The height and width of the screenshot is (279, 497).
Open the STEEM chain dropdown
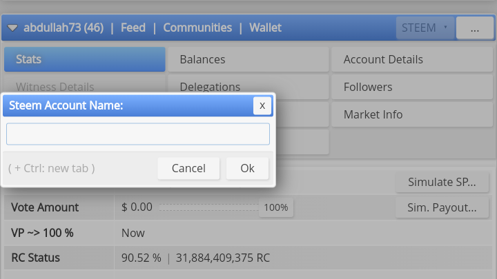[425, 28]
